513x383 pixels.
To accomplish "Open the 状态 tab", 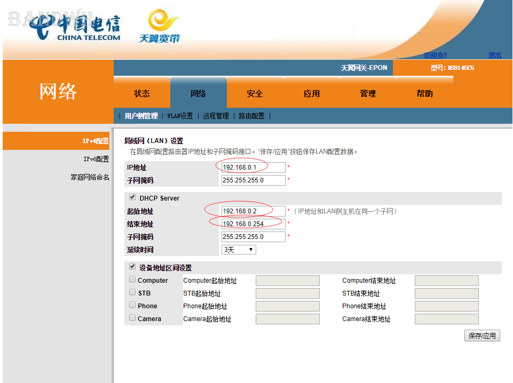I will click(x=142, y=94).
